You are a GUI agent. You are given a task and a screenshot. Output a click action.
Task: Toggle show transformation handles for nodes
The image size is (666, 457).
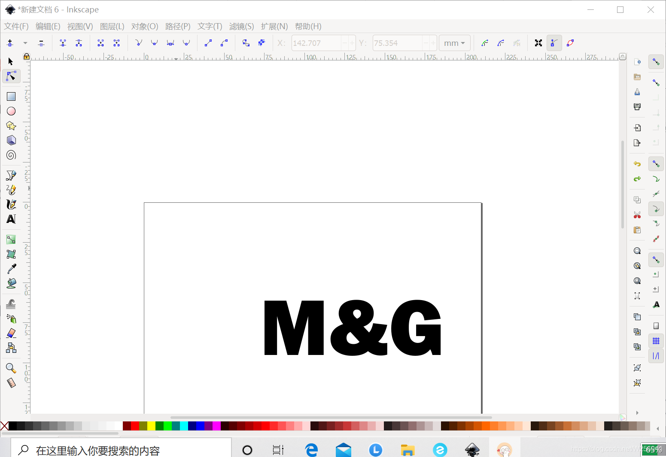(538, 43)
